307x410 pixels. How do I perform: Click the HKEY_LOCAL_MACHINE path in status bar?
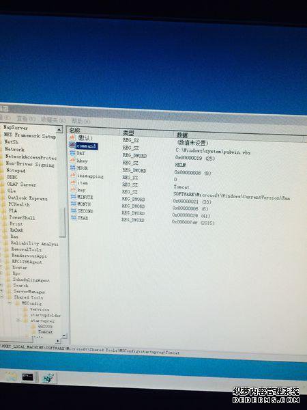coord(90,350)
